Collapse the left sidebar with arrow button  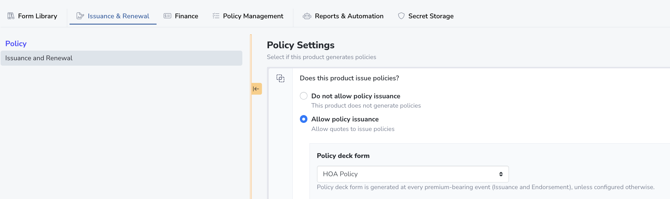coord(256,89)
